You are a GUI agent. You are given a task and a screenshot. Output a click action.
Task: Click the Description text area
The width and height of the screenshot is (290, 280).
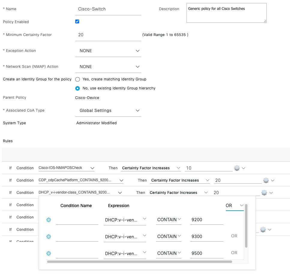click(226, 13)
